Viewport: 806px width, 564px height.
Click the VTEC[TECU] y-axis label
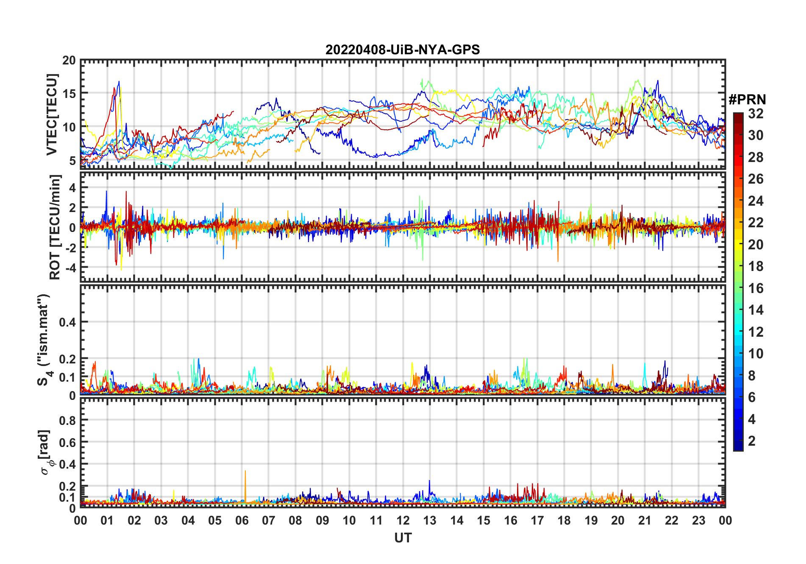click(52, 114)
